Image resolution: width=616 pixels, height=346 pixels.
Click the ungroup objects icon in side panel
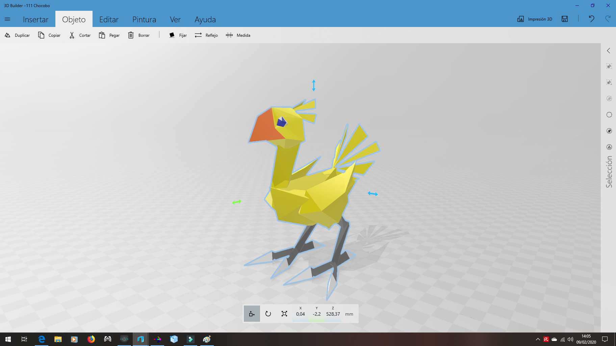pyautogui.click(x=609, y=82)
